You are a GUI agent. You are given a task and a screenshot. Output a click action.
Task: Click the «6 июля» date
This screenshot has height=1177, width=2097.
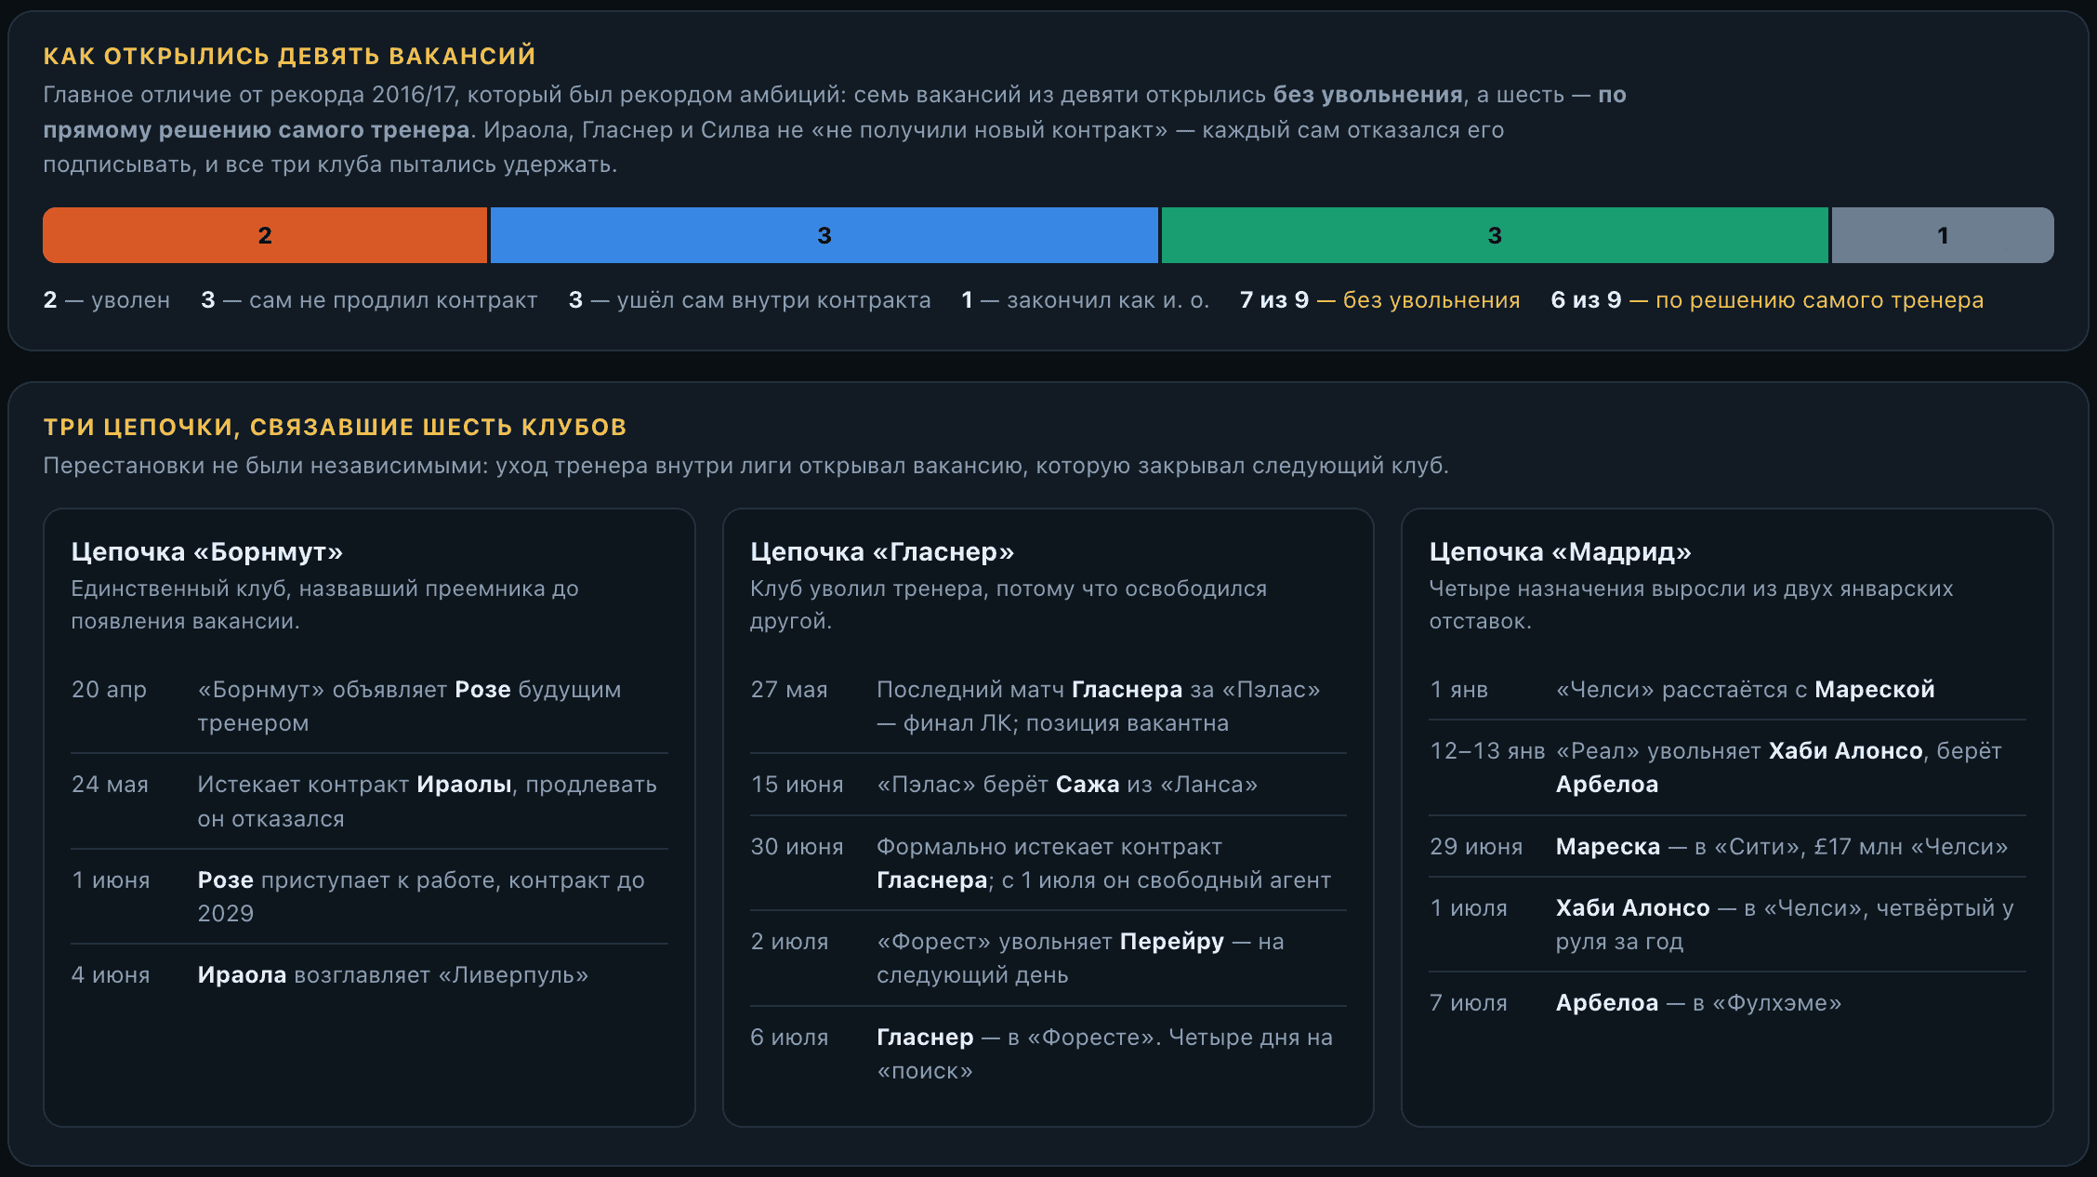(789, 1038)
